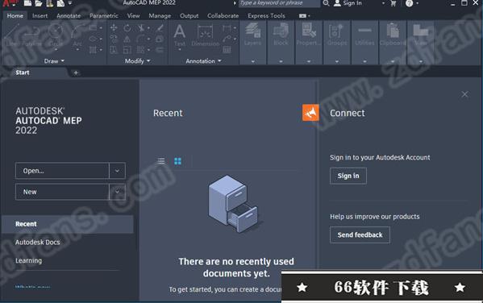The height and width of the screenshot is (303, 483).
Task: Expand the Help dropdown arrow
Action: coord(418,3)
